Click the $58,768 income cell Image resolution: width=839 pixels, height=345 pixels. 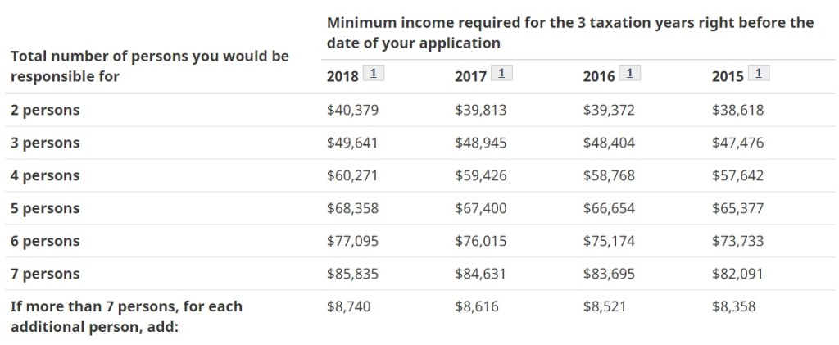[609, 175]
